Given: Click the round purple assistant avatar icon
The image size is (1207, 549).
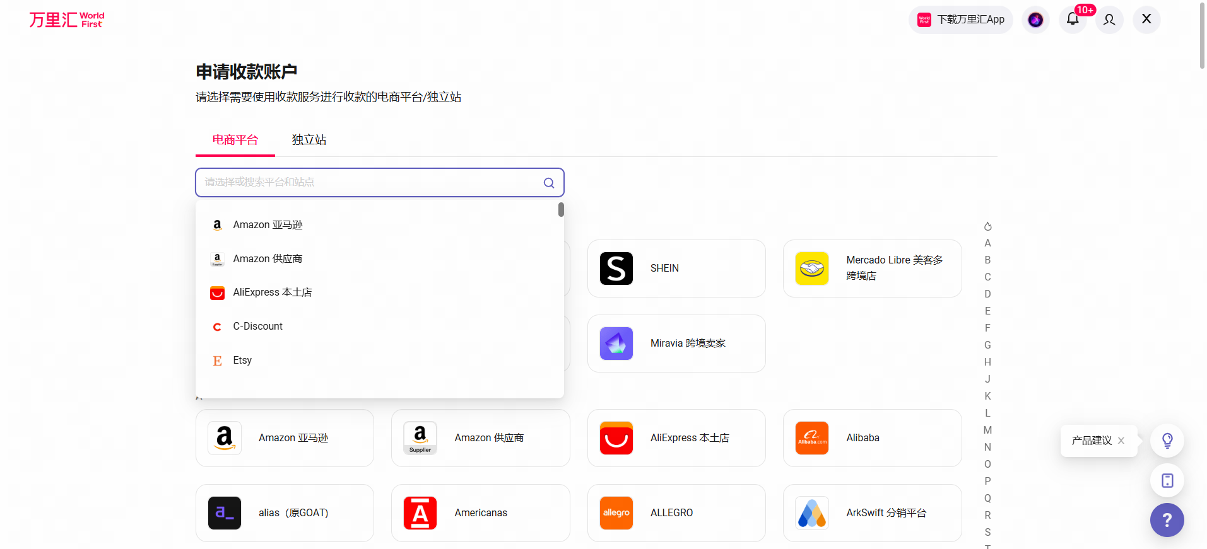Looking at the screenshot, I should (1035, 20).
